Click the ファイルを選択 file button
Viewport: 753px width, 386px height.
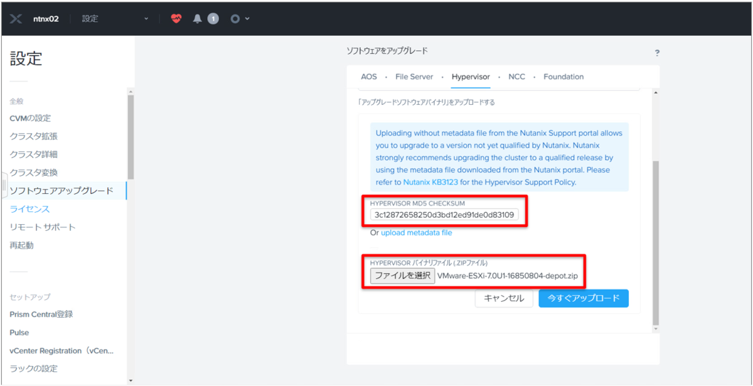[402, 276]
